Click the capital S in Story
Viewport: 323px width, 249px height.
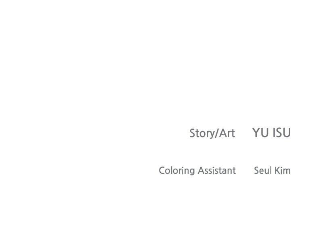[193, 133]
